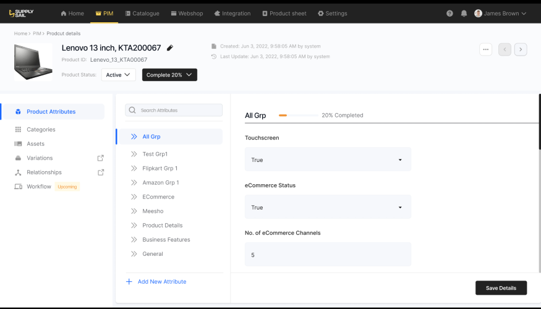Click the Workflow sidebar icon
The image size is (541, 309).
pyautogui.click(x=18, y=187)
